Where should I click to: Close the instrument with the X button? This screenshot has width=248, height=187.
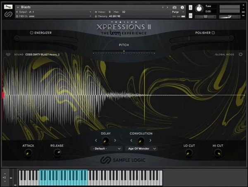243,5
